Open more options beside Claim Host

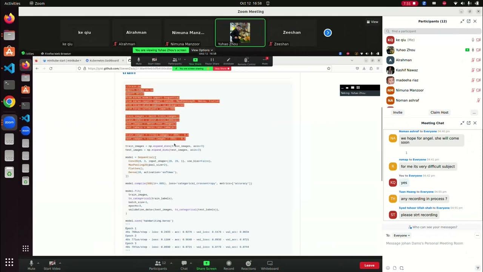(x=474, y=113)
